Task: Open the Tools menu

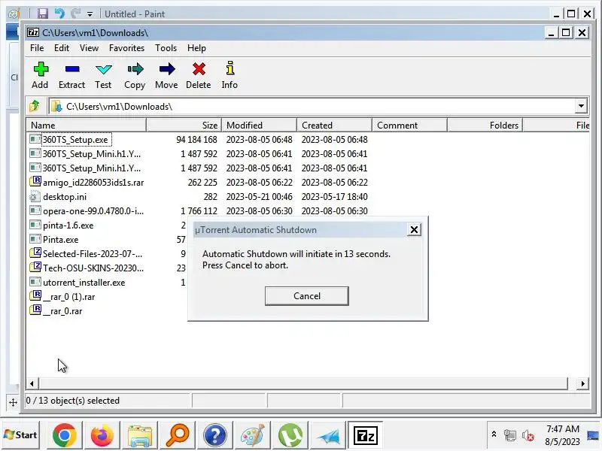Action: pos(166,48)
